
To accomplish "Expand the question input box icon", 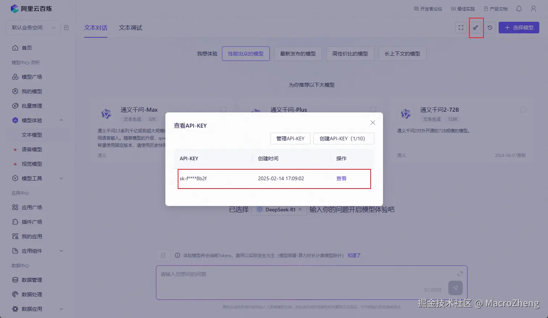I will point(460,274).
